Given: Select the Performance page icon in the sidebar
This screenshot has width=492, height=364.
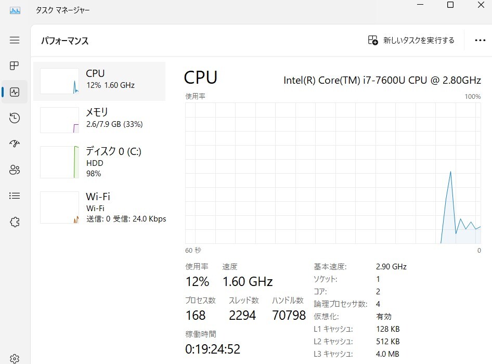Looking at the screenshot, I should click(x=15, y=92).
